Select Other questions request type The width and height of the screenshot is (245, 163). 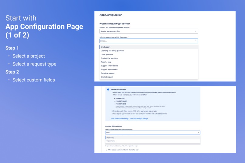[149, 54]
